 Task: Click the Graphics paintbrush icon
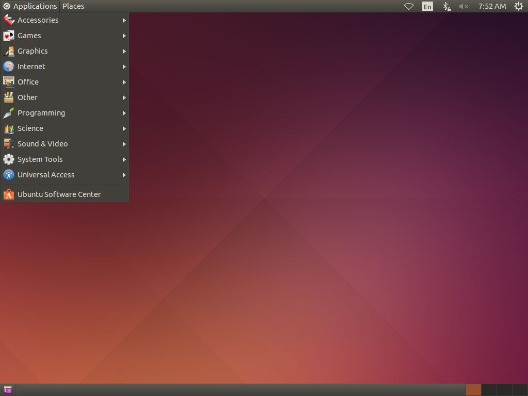point(9,51)
